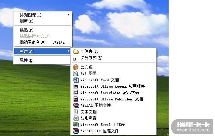The height and width of the screenshot is (136, 215).
Task: Select 粘贴(P) in the context menu
Action: pyautogui.click(x=43, y=30)
